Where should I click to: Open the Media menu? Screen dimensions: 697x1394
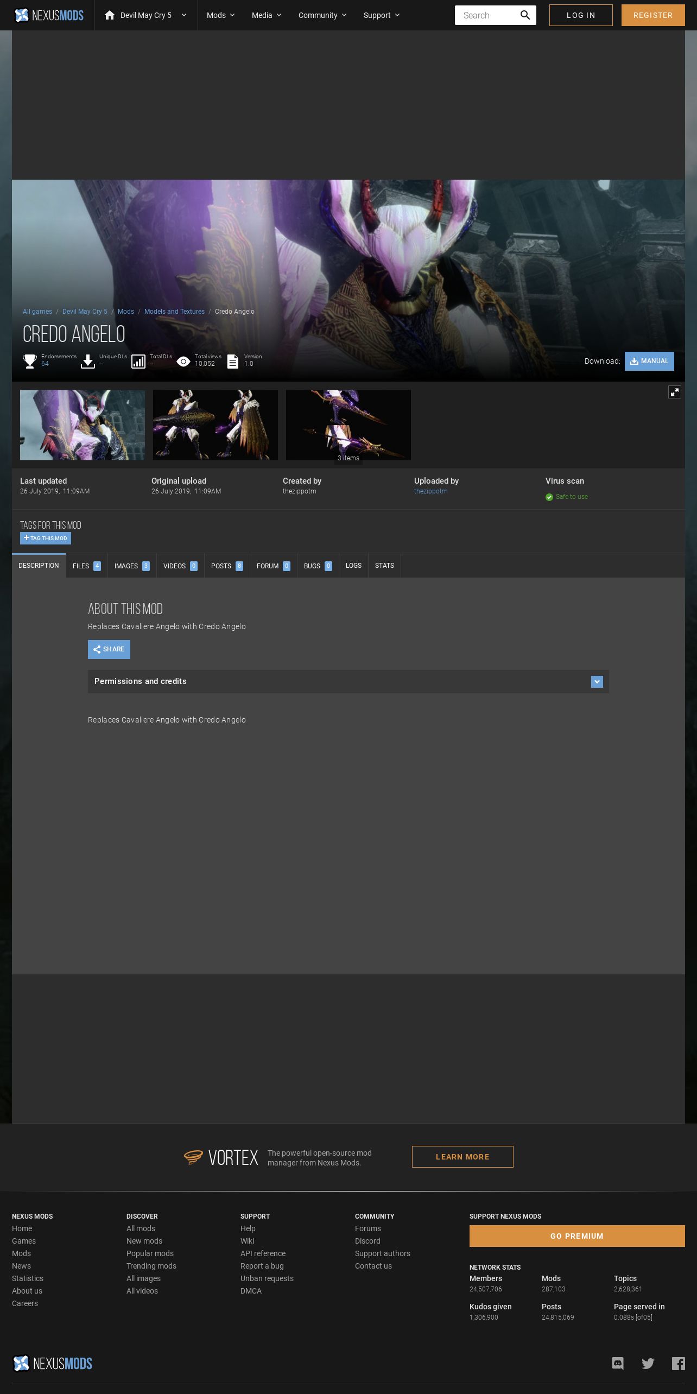(267, 15)
